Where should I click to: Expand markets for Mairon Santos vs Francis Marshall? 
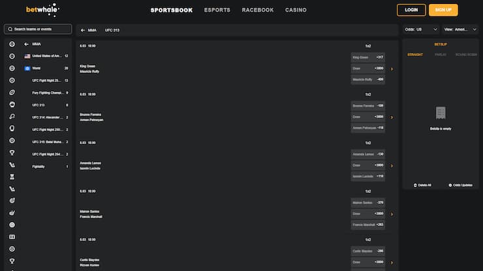[x=392, y=214]
